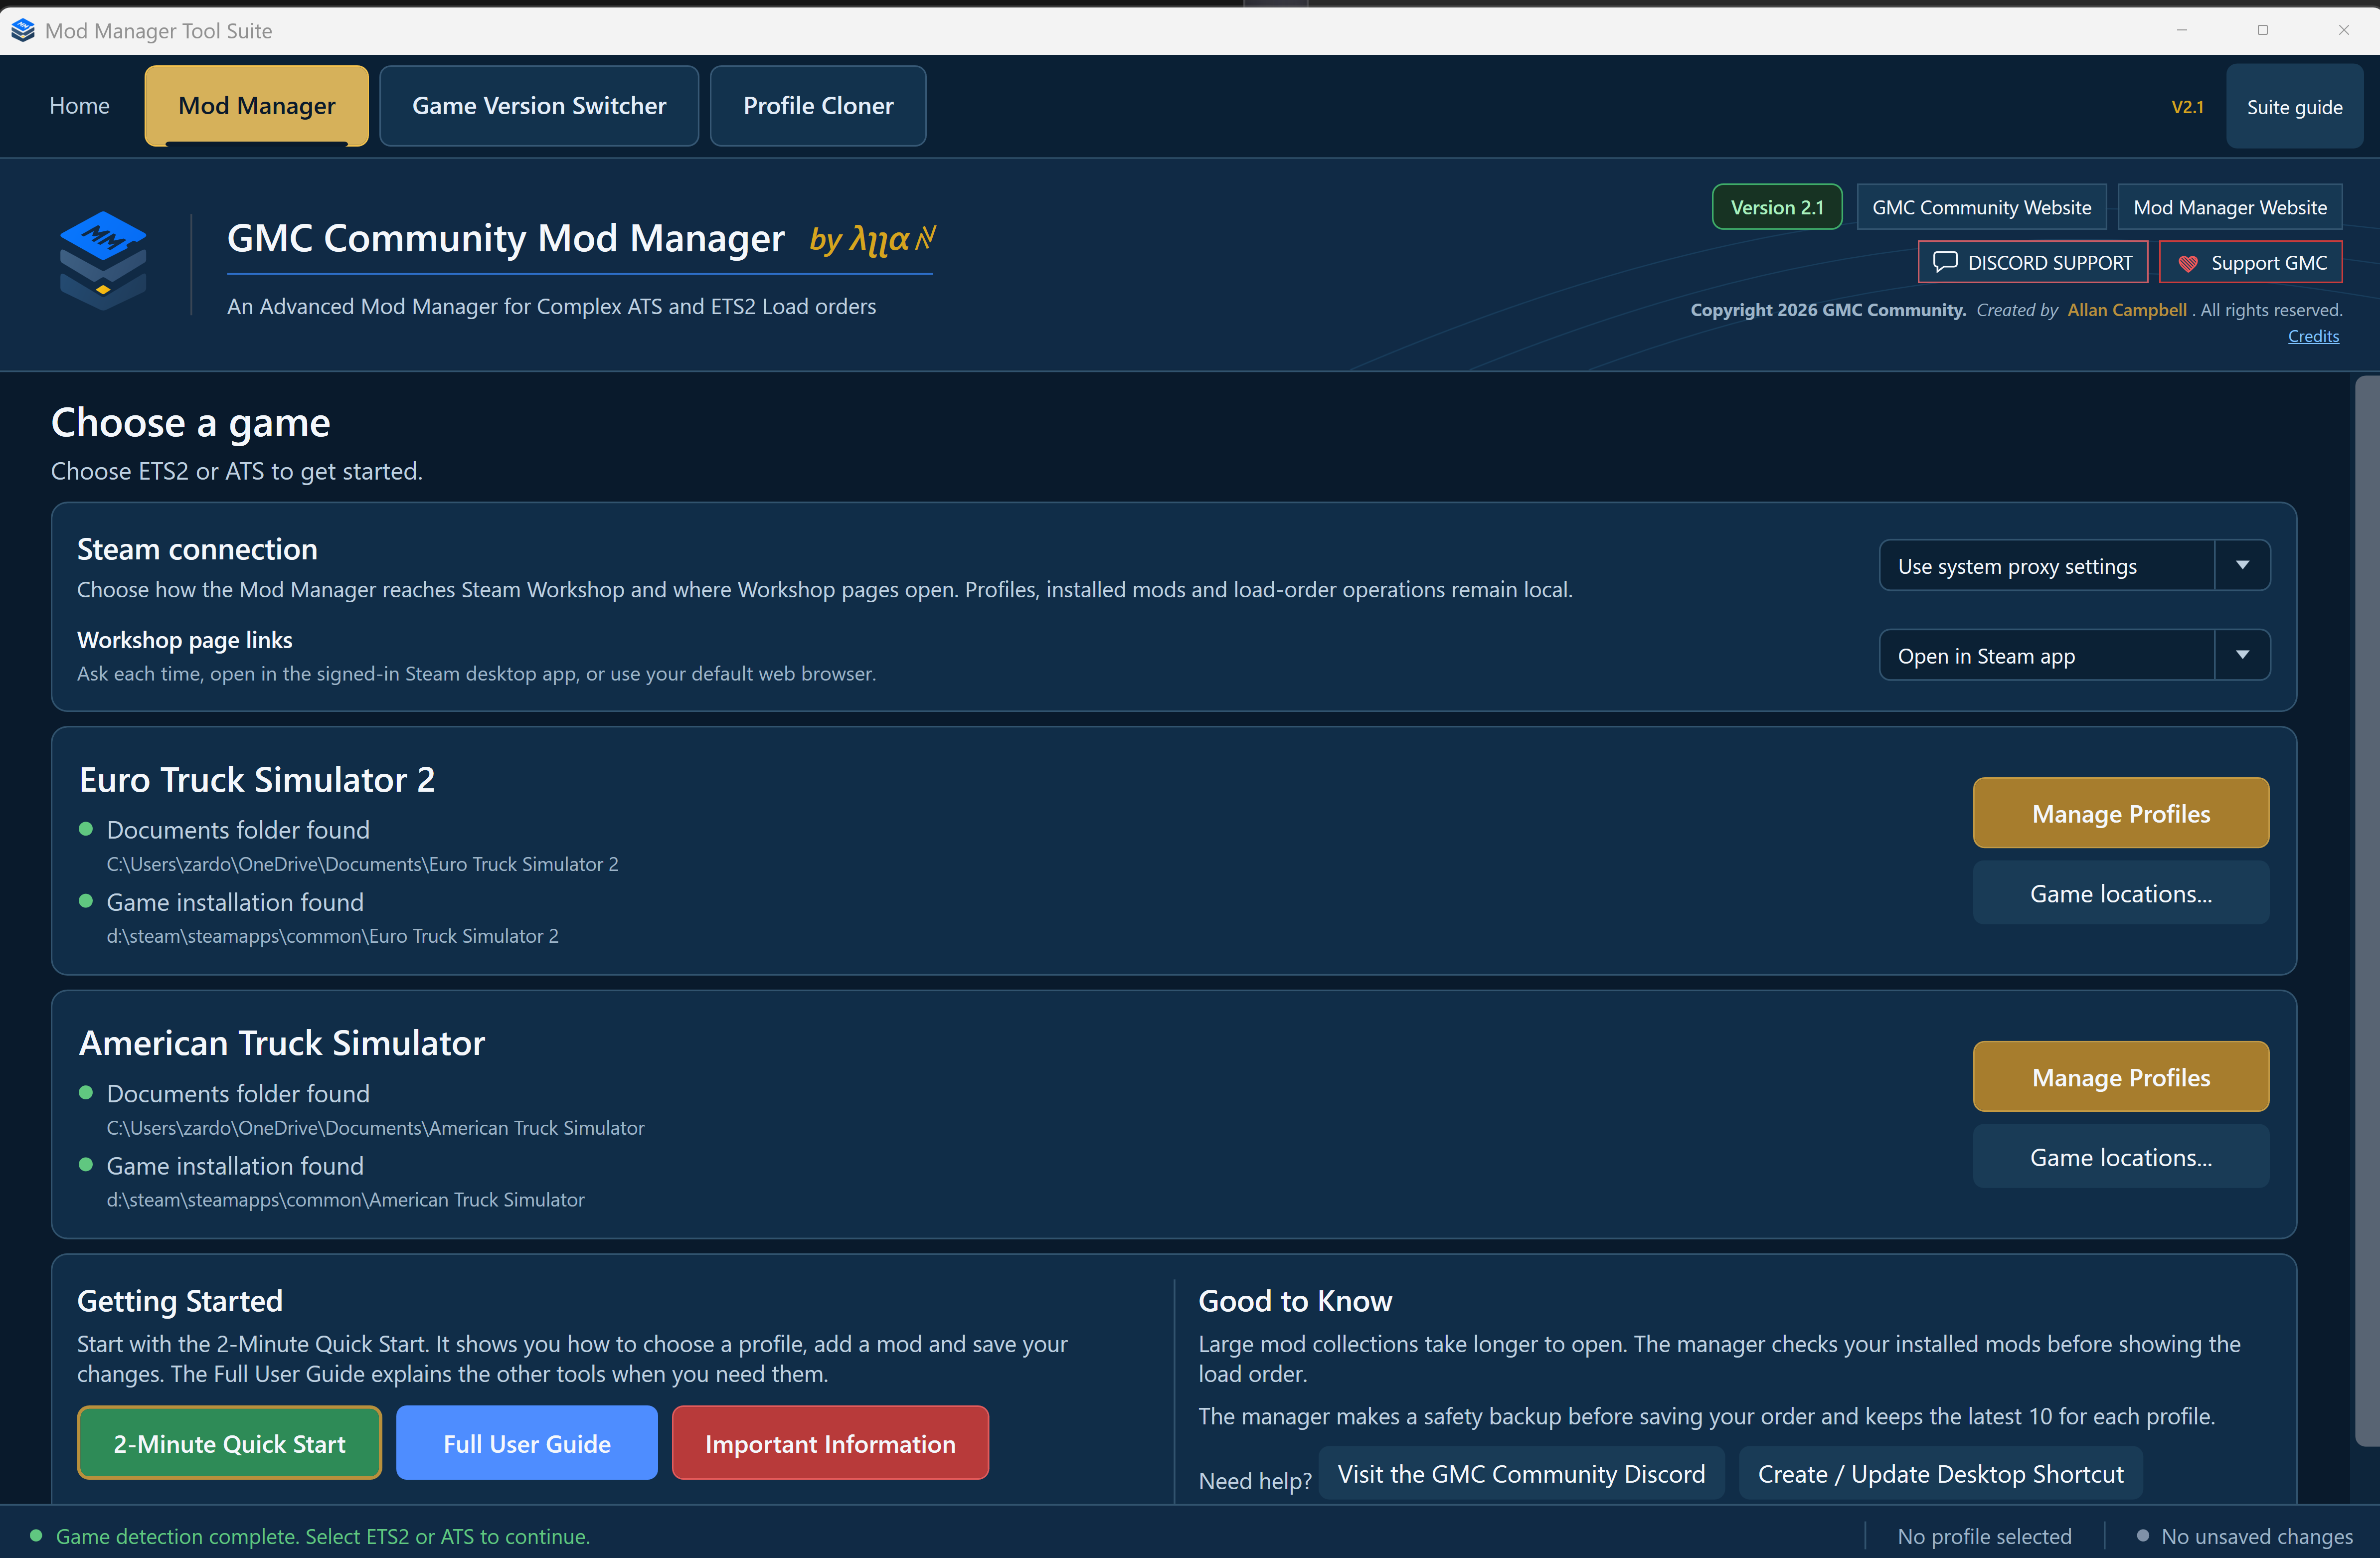The width and height of the screenshot is (2380, 1558).
Task: Click the ATS game installation path text
Action: click(x=345, y=1200)
